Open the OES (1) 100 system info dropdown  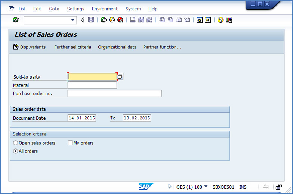206,187
